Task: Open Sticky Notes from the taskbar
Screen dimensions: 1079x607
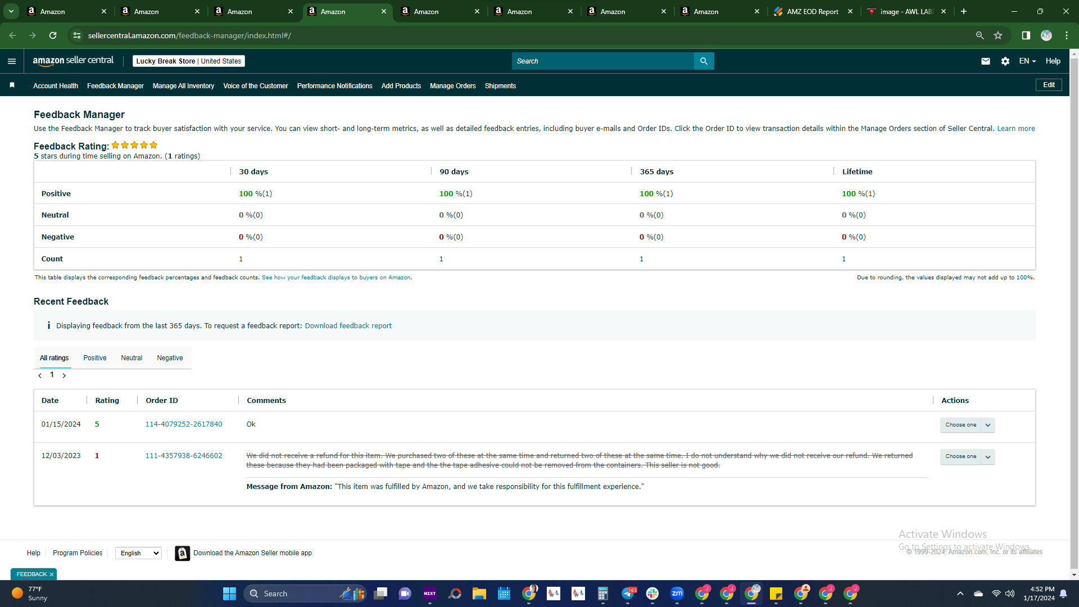Action: pos(776,594)
